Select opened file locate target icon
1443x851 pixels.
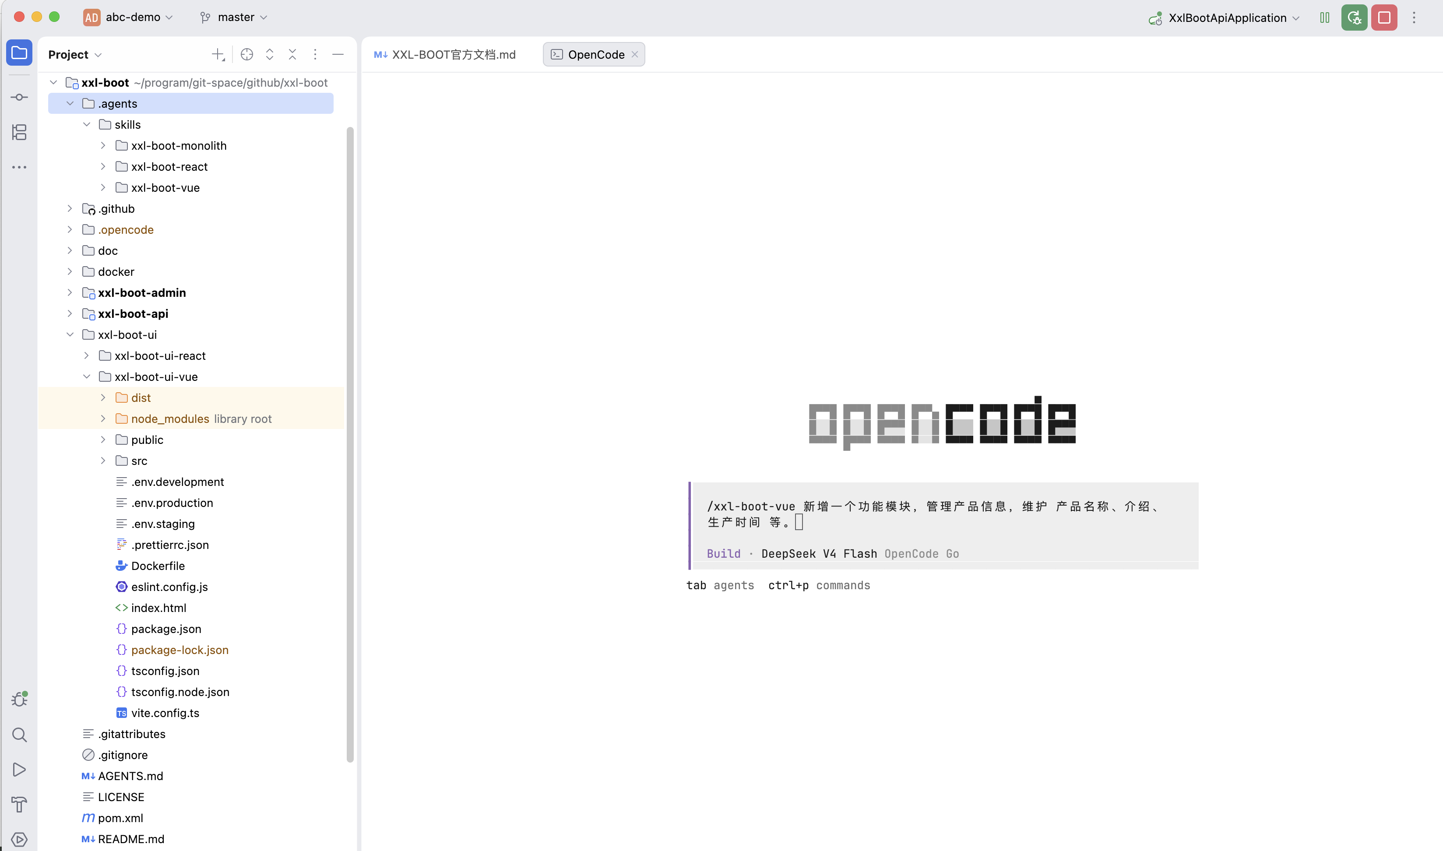[246, 54]
